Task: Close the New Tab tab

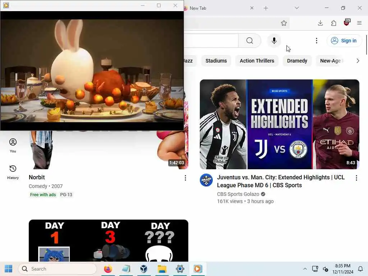Action: pyautogui.click(x=252, y=8)
